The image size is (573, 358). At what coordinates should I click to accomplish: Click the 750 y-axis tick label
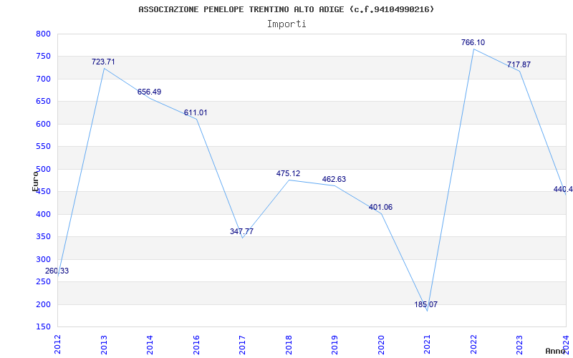tap(43, 57)
